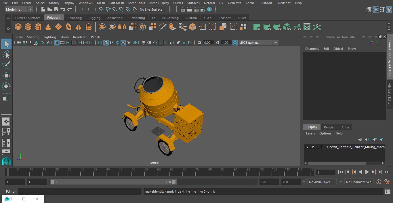Switch to the Sculpting shelf tab

tap(75, 18)
